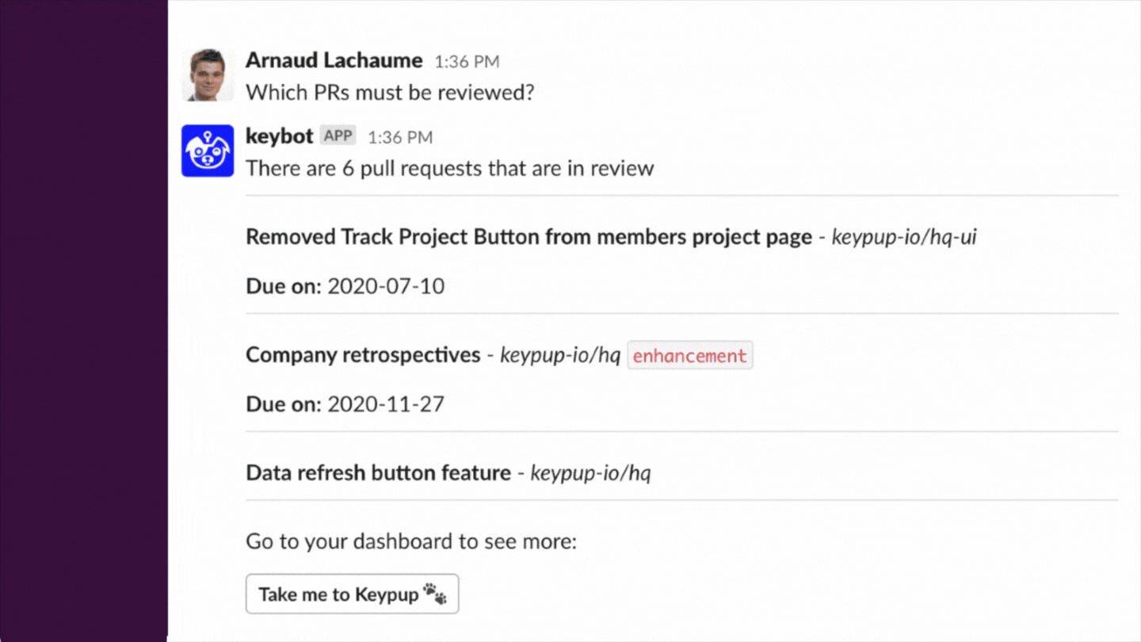Click the paw prints emoji on the button
1141x642 pixels.
click(434, 594)
